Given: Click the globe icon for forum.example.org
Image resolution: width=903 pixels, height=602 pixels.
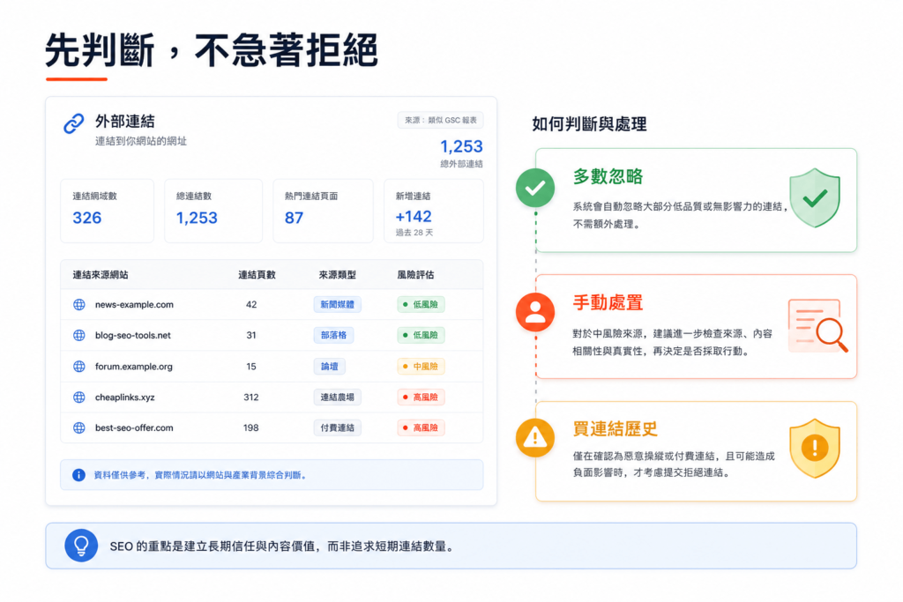Looking at the screenshot, I should [78, 366].
